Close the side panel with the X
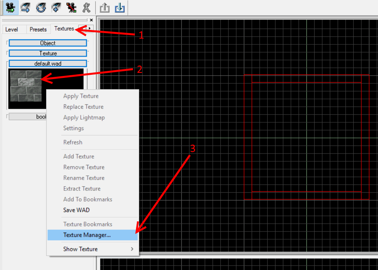Screen dimensions: 378x270 (91, 20)
